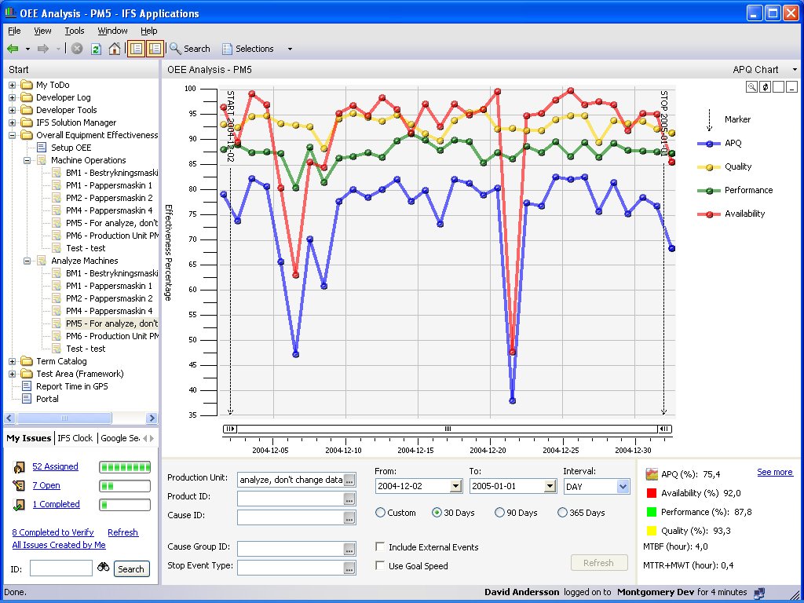Expand the Developer Log folder
Viewport: 804px width, 603px height.
pyautogui.click(x=13, y=97)
